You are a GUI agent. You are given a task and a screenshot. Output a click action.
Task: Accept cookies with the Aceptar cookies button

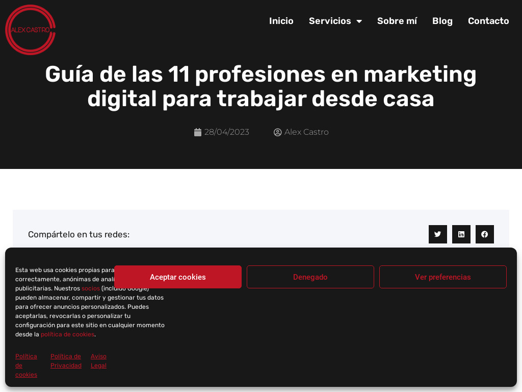(x=177, y=277)
